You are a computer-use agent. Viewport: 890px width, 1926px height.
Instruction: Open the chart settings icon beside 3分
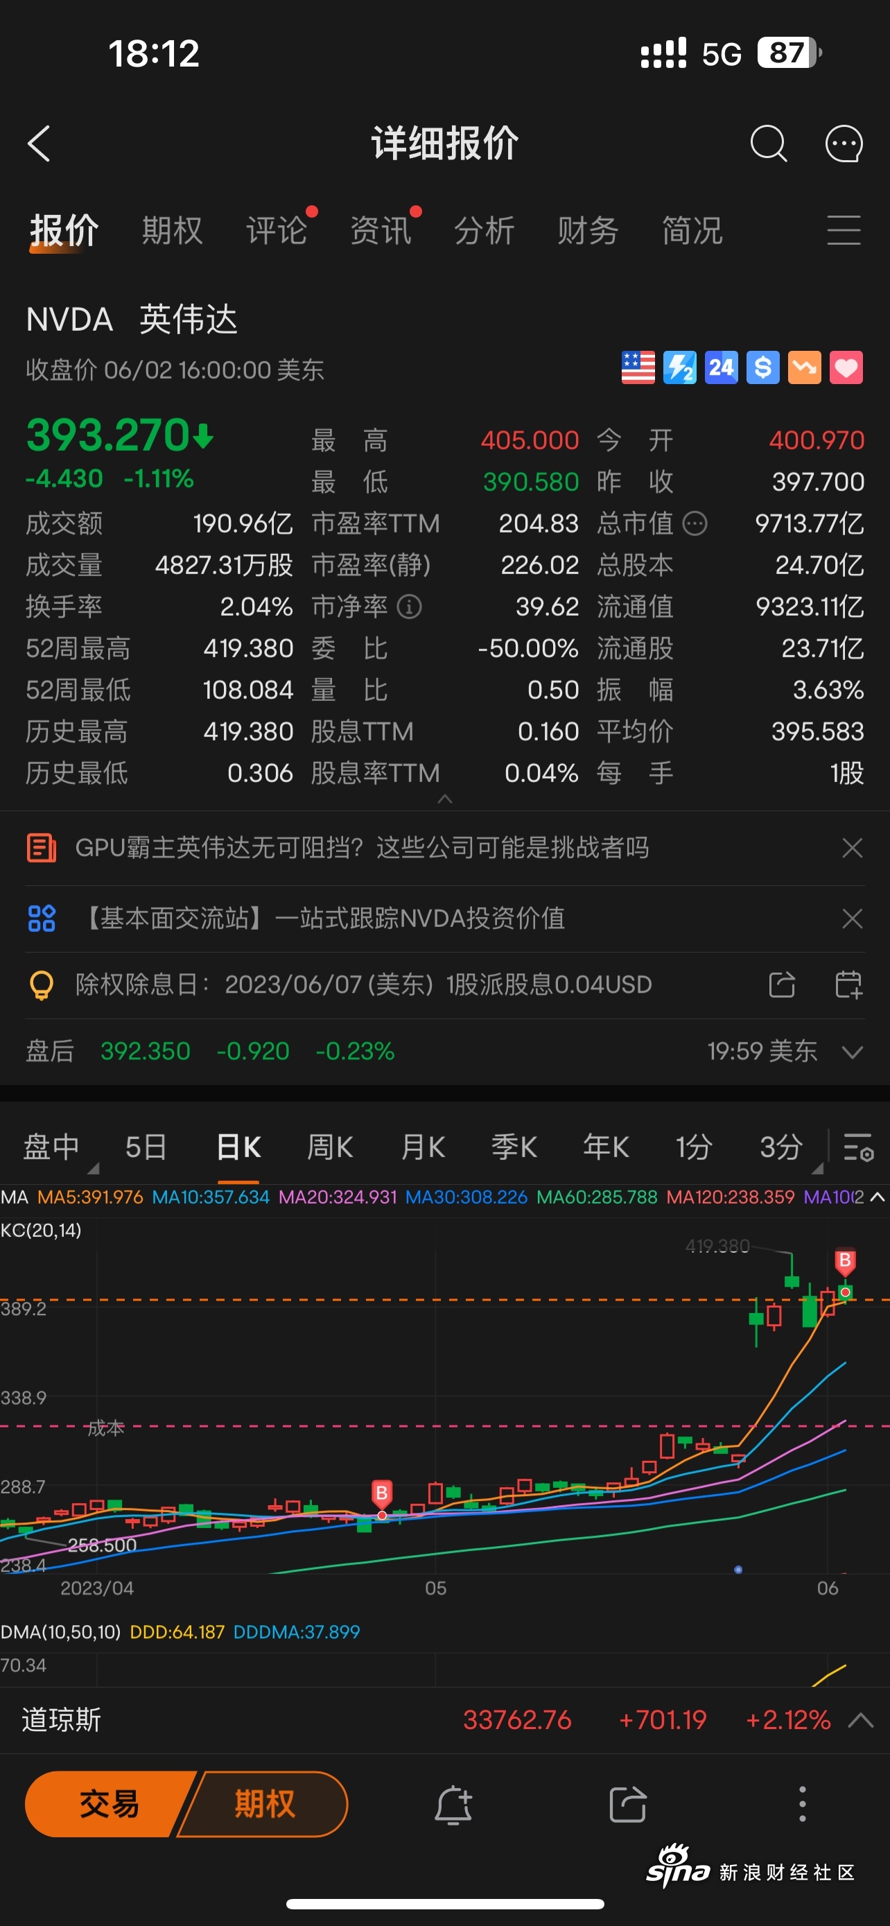coord(859,1147)
